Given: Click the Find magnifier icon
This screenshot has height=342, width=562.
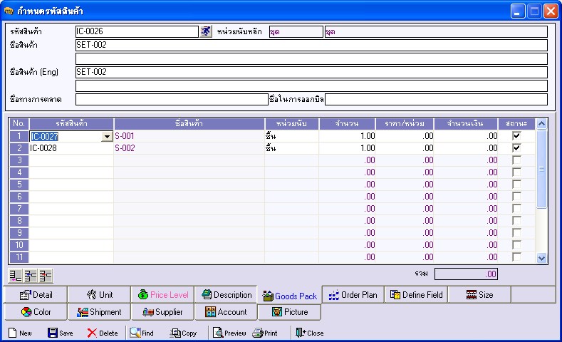Looking at the screenshot, I should click(135, 333).
